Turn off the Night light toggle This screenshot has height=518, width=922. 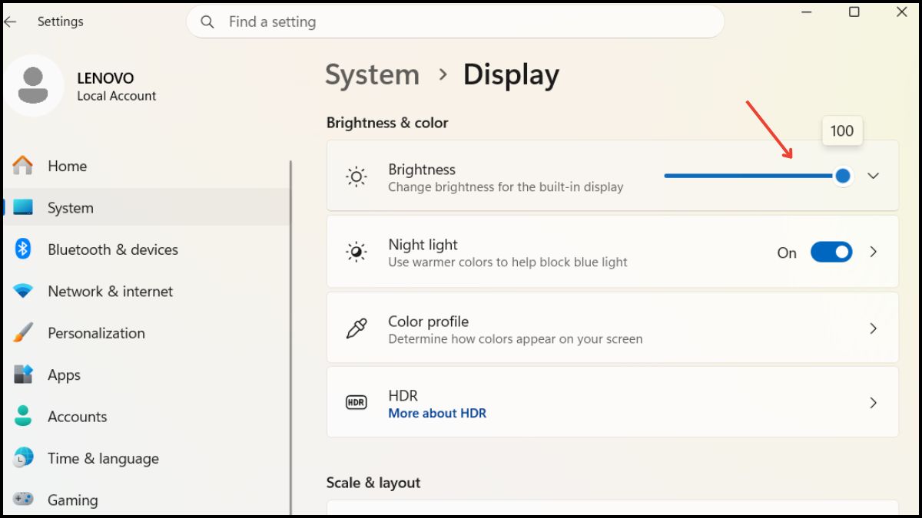click(831, 252)
